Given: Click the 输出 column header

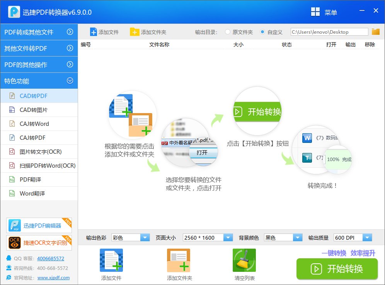Looking at the screenshot, I should [x=350, y=45].
